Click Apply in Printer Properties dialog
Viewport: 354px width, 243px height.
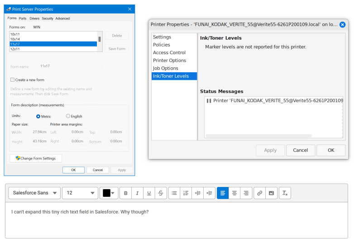tap(270, 150)
